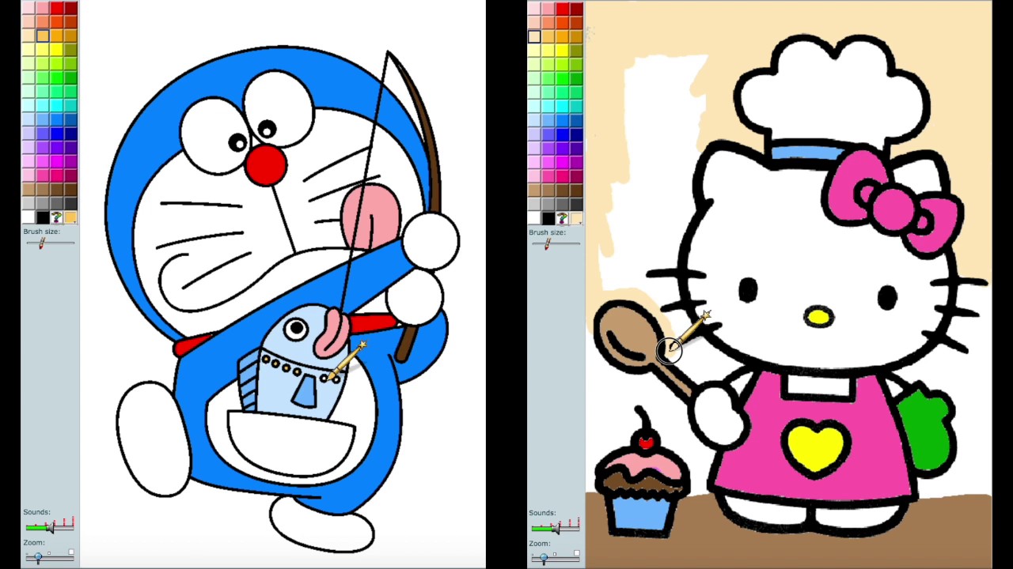
Task: Adjust the Brush size slider in Doraemon panel
Action: pyautogui.click(x=50, y=243)
